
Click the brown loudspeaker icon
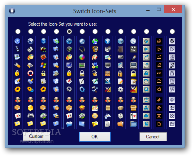pyautogui.click(x=95, y=49)
